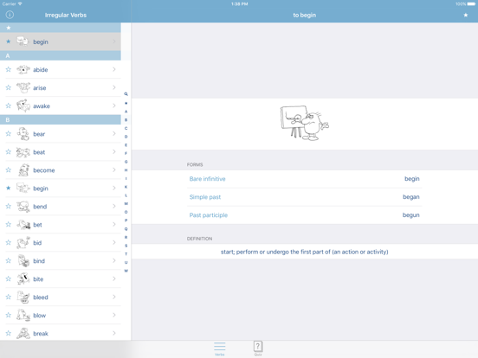Toggle favorite star for bleed

(x=9, y=297)
